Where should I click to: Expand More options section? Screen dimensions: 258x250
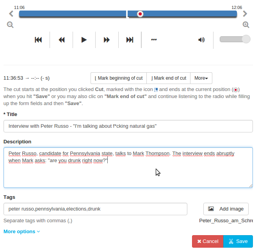tap(22, 231)
